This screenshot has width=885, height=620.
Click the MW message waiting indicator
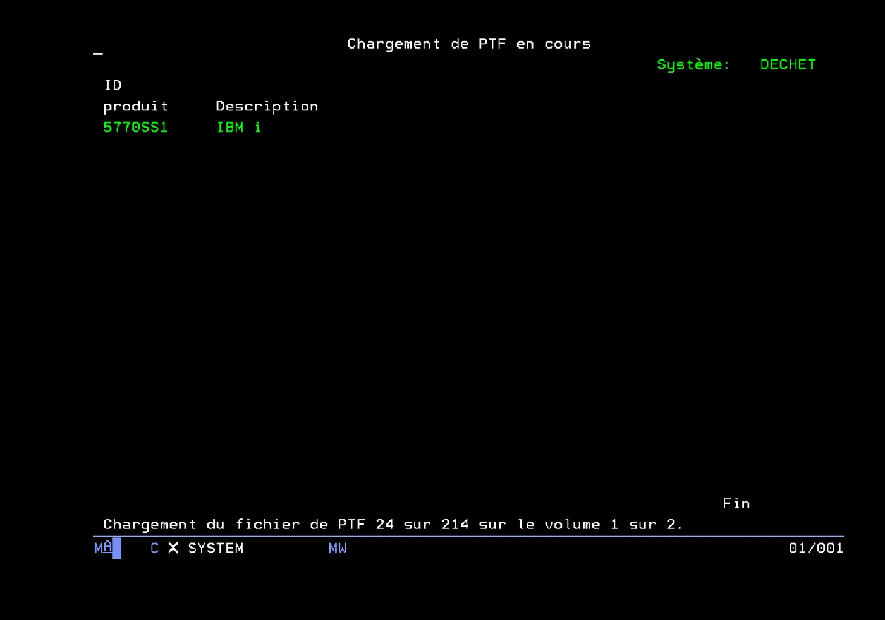tap(338, 548)
